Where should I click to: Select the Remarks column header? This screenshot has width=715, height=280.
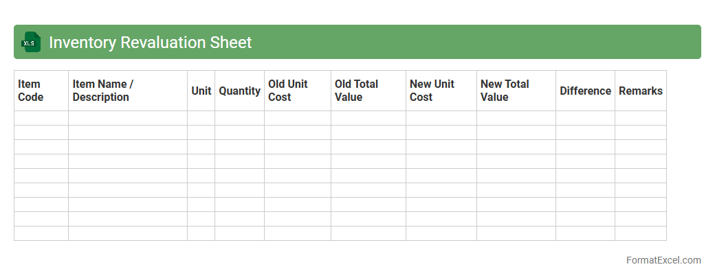pyautogui.click(x=640, y=91)
